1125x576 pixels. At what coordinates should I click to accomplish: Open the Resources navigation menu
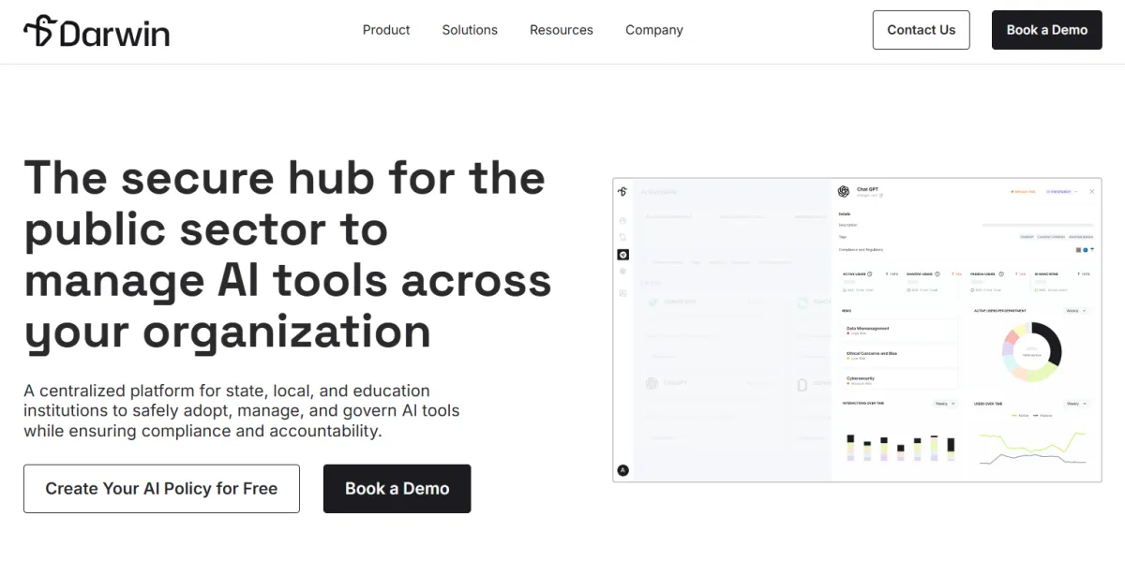click(561, 30)
